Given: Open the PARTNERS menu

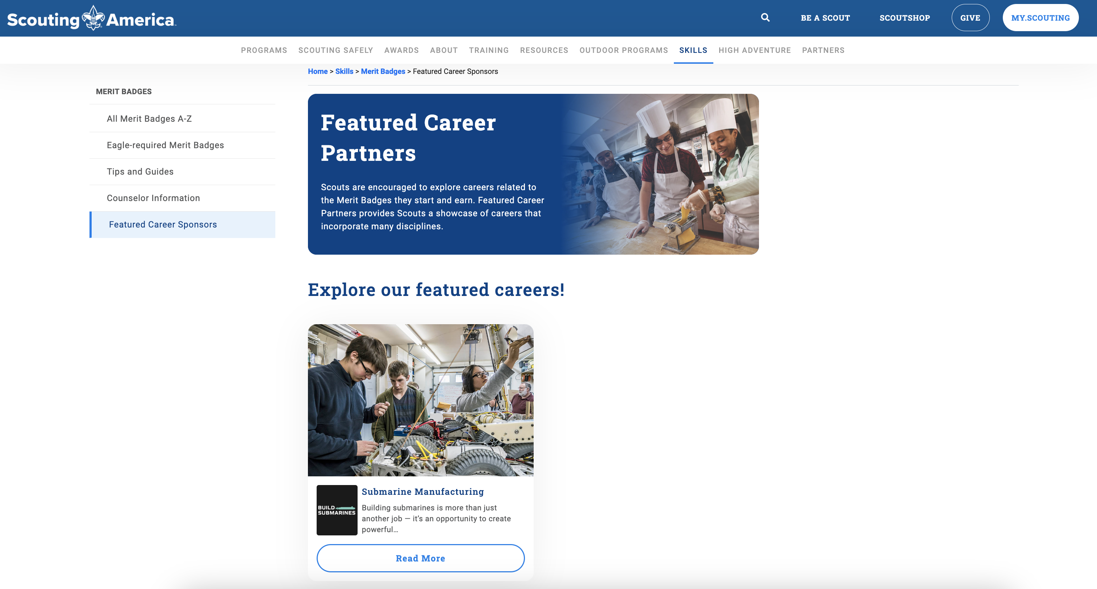Looking at the screenshot, I should click(x=823, y=50).
